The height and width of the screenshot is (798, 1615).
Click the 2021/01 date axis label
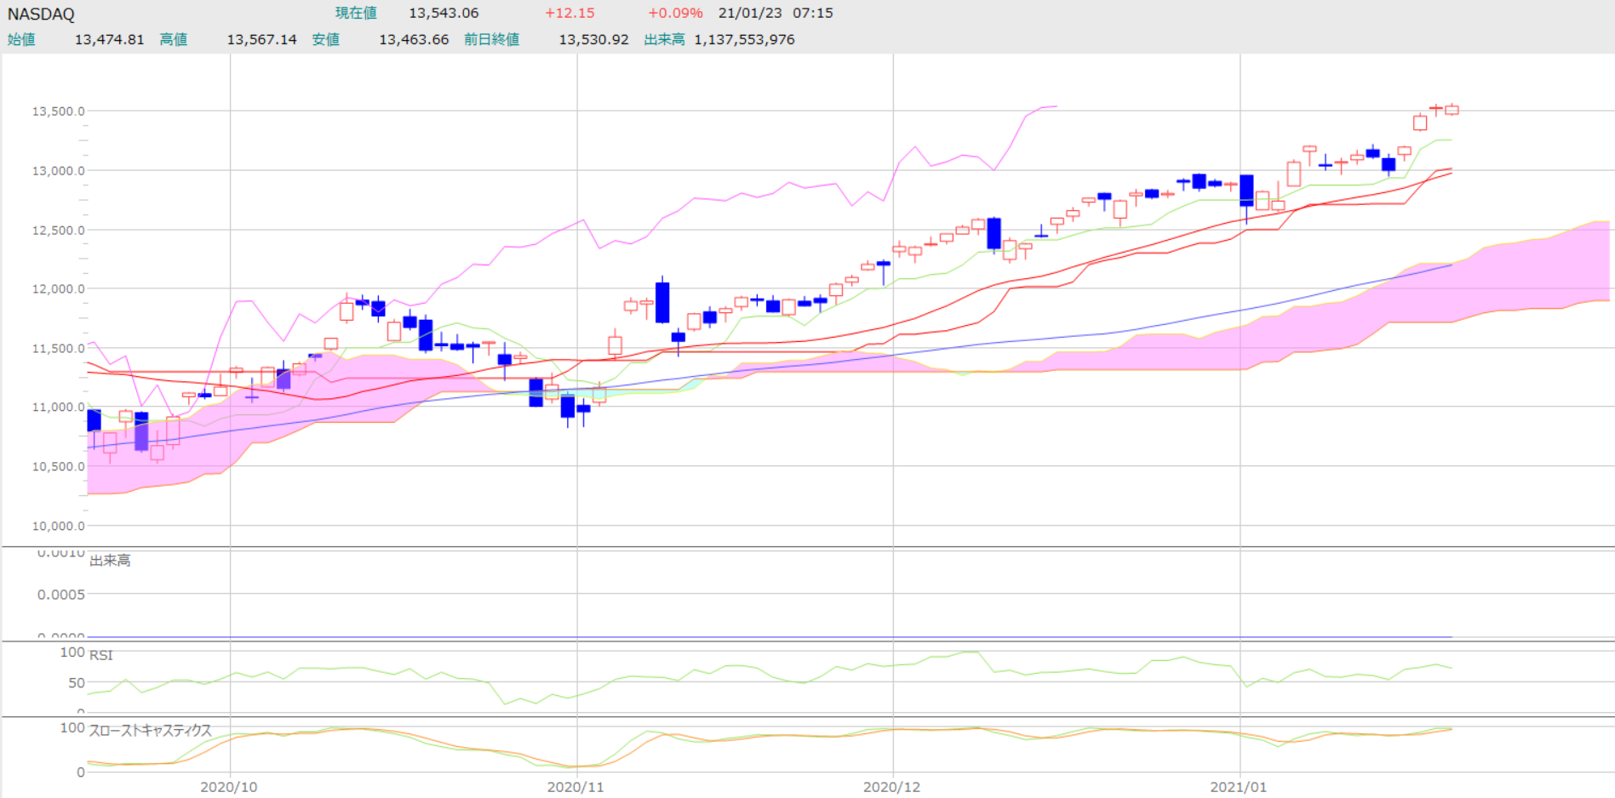[1239, 787]
